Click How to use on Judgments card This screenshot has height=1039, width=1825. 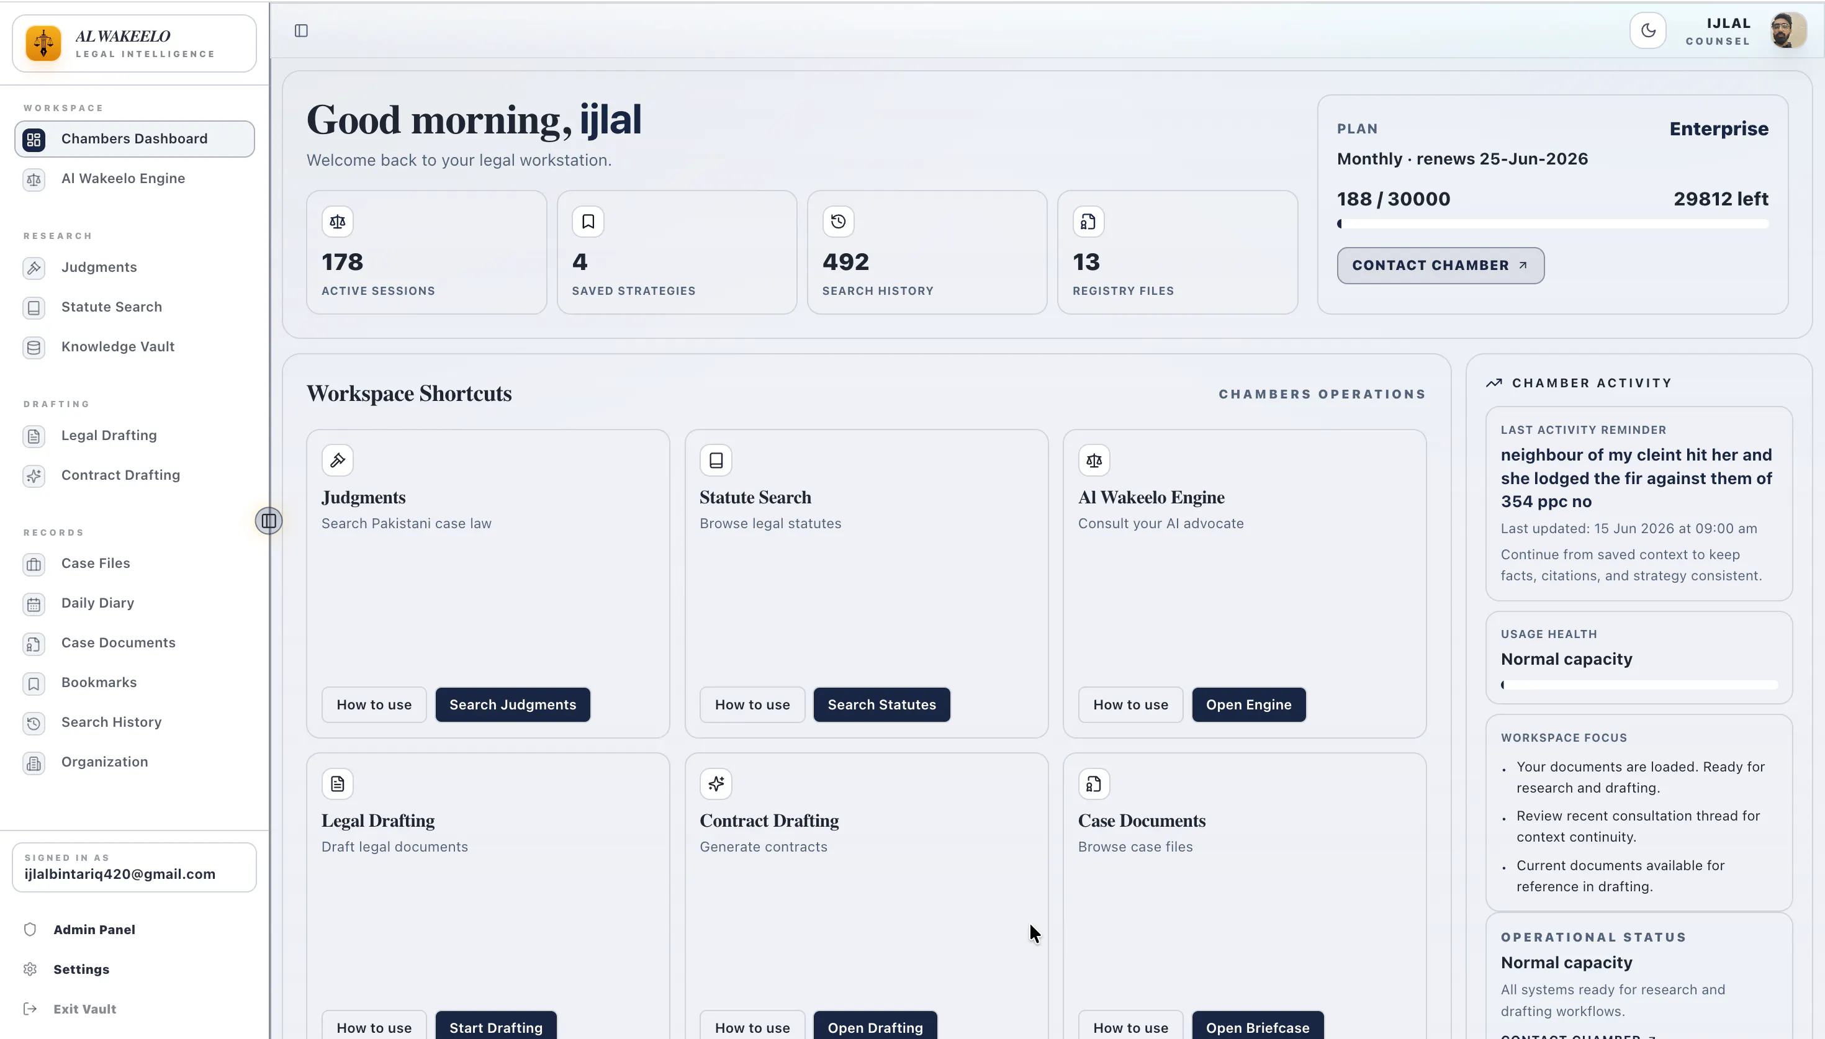coord(374,704)
